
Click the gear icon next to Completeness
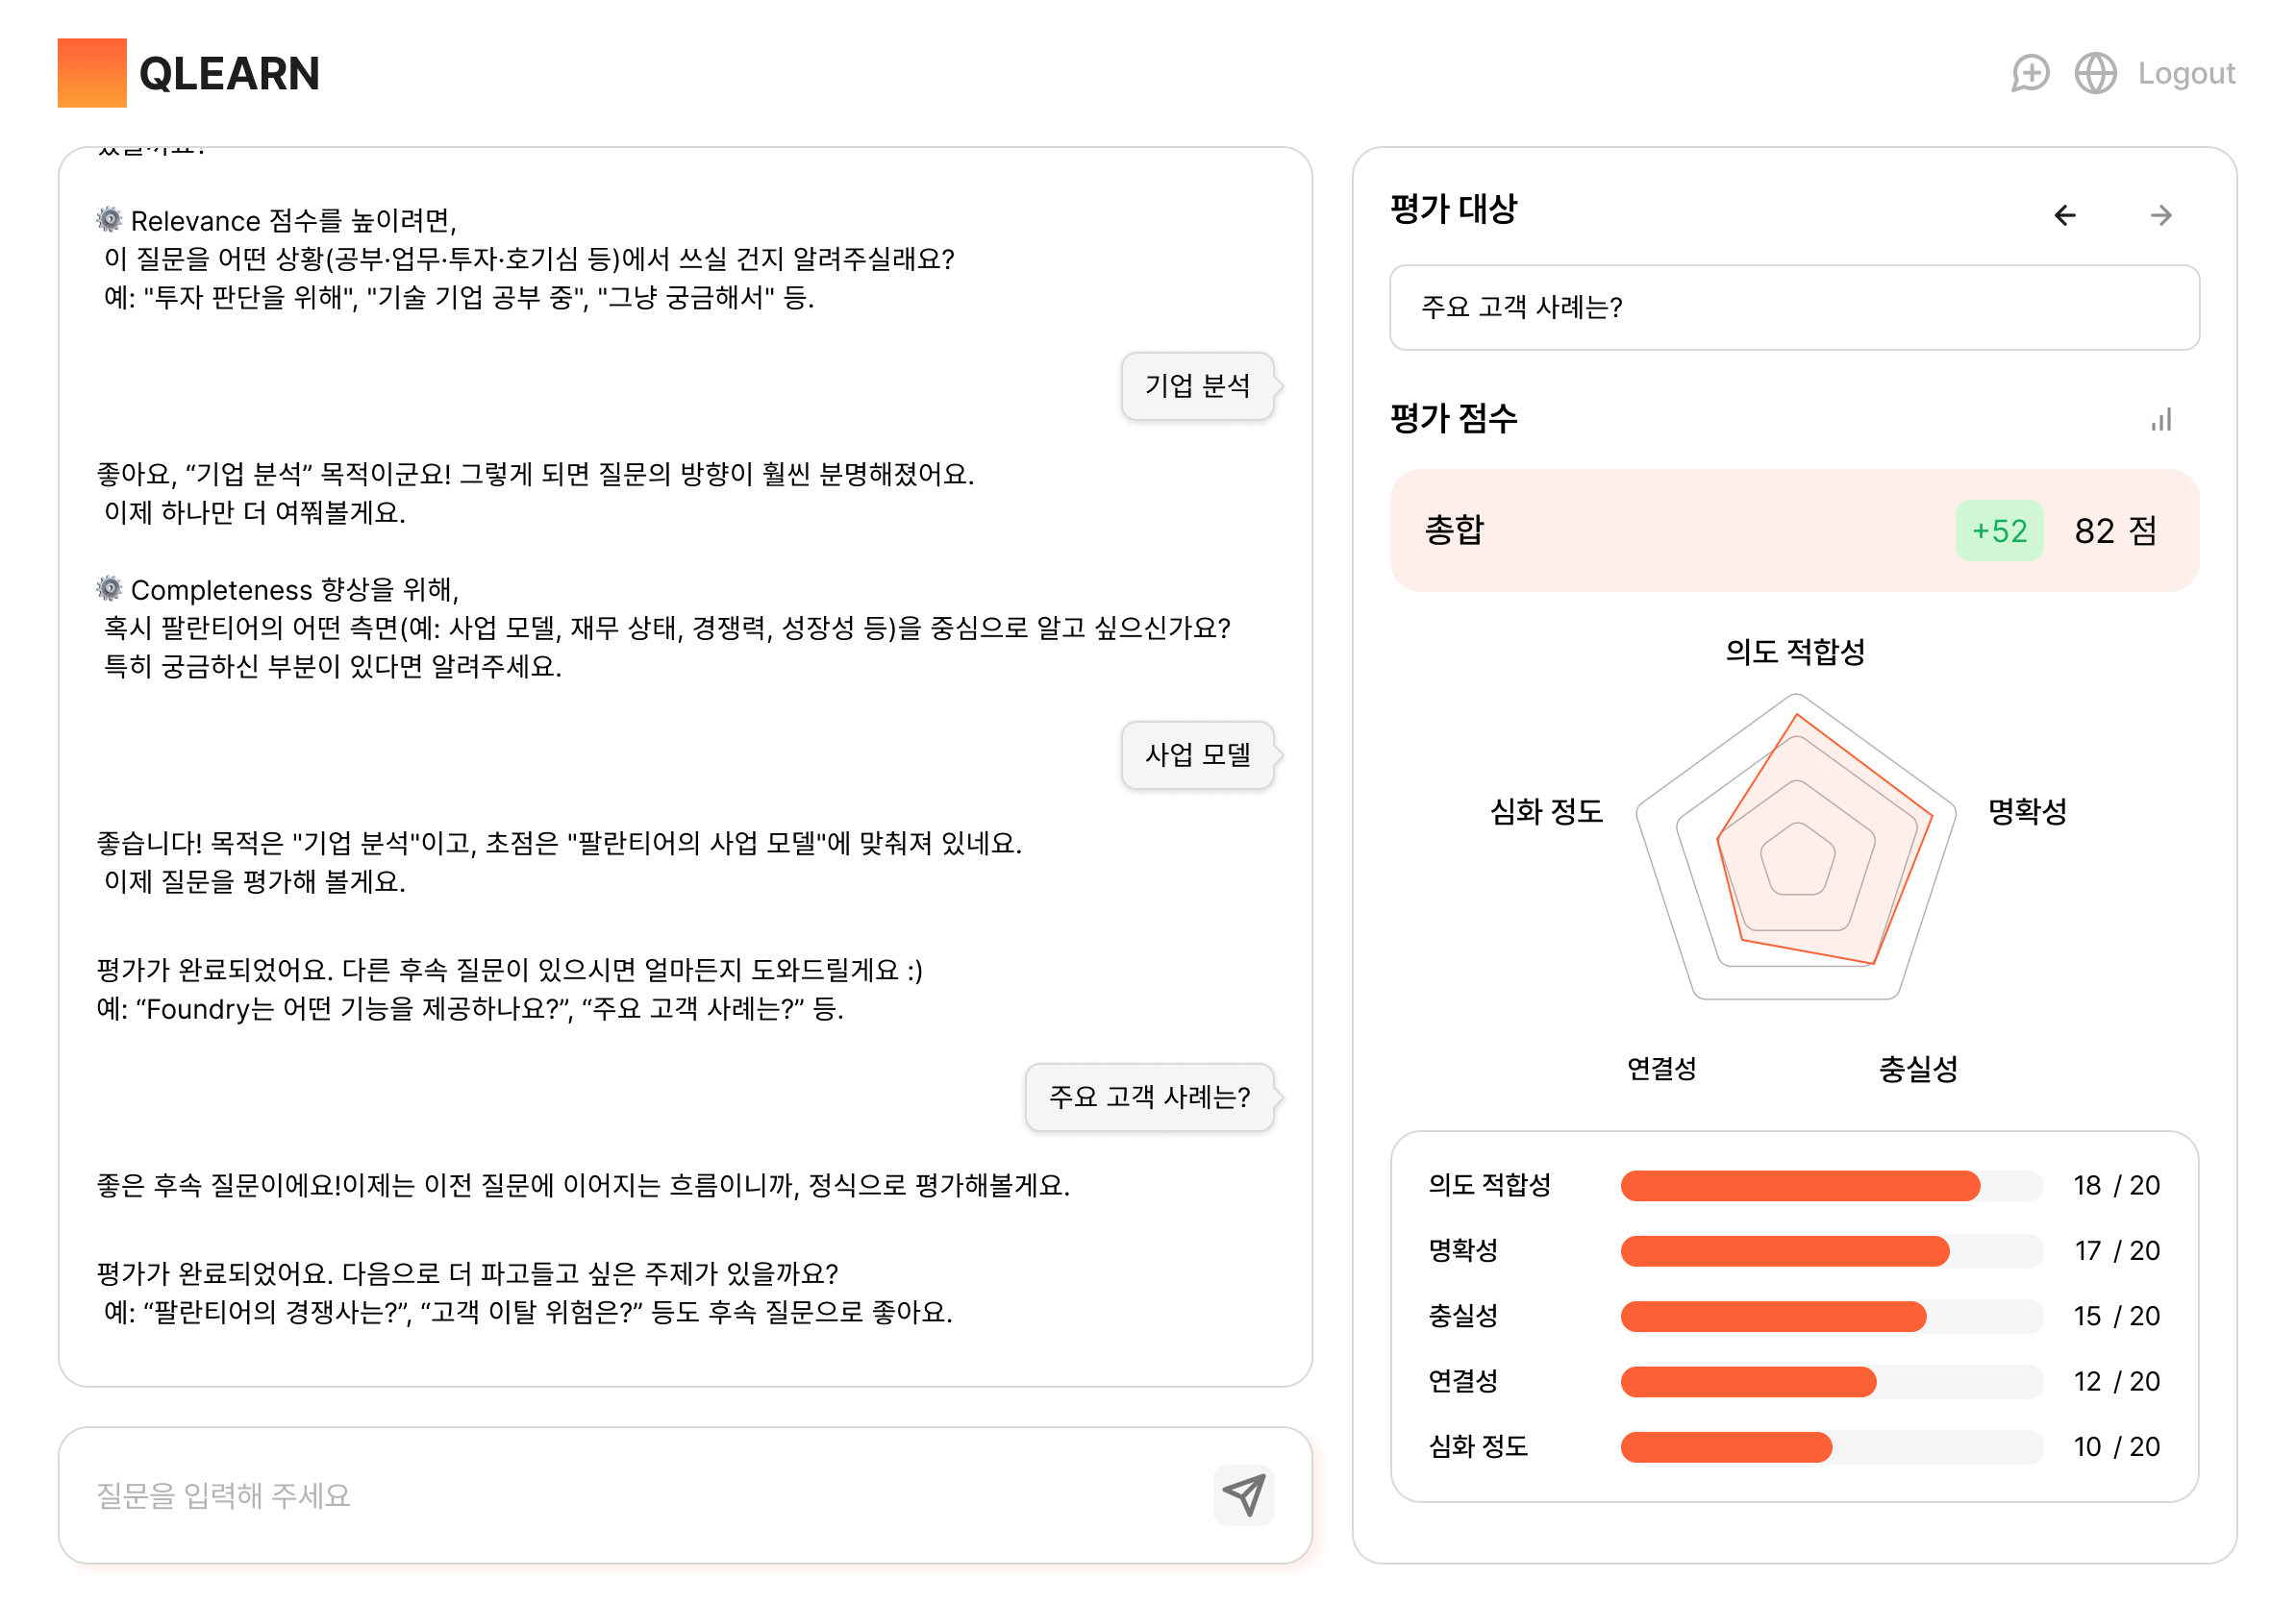pyautogui.click(x=109, y=589)
